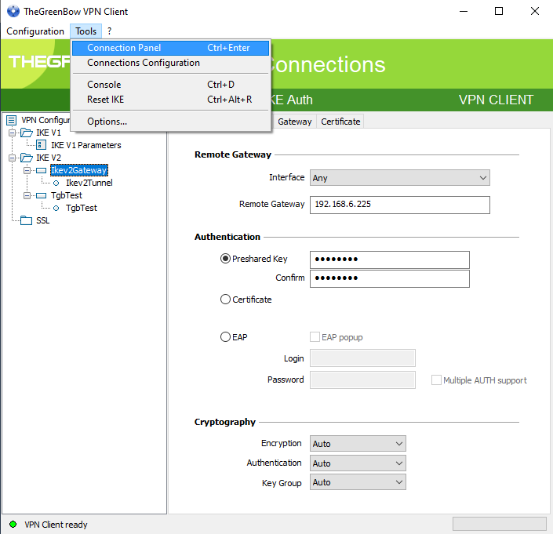Collapse the IKE V2 tree node
The width and height of the screenshot is (553, 534).
[12, 158]
